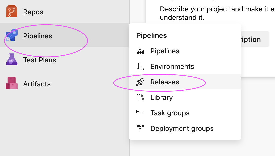Screen dimensions: 275x156
Task: Click the Task groups icon
Action: (x=140, y=113)
